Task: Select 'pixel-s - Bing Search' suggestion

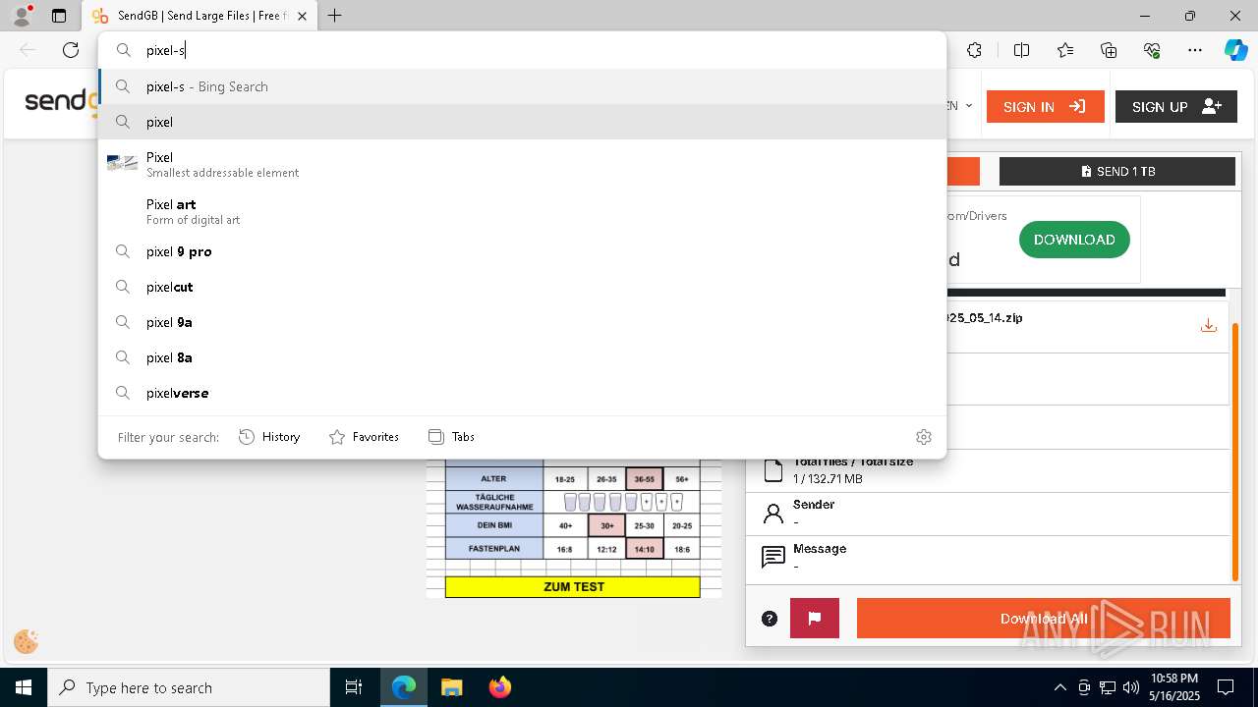Action: point(522,86)
